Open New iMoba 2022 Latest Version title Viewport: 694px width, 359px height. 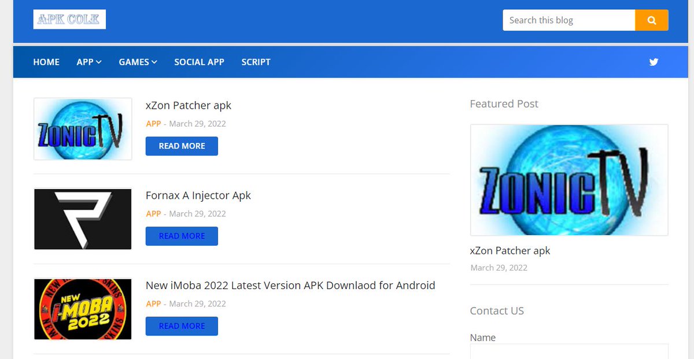[x=290, y=286]
